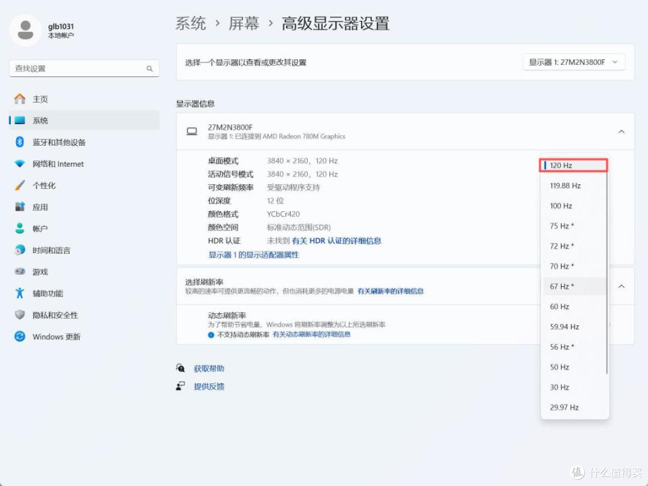Click the feedback person icon

pos(181,386)
